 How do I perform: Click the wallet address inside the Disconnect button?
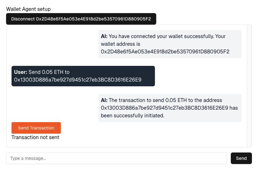[x=93, y=19]
